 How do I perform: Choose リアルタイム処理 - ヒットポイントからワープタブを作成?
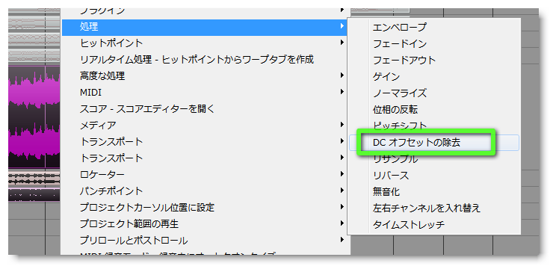click(206, 59)
